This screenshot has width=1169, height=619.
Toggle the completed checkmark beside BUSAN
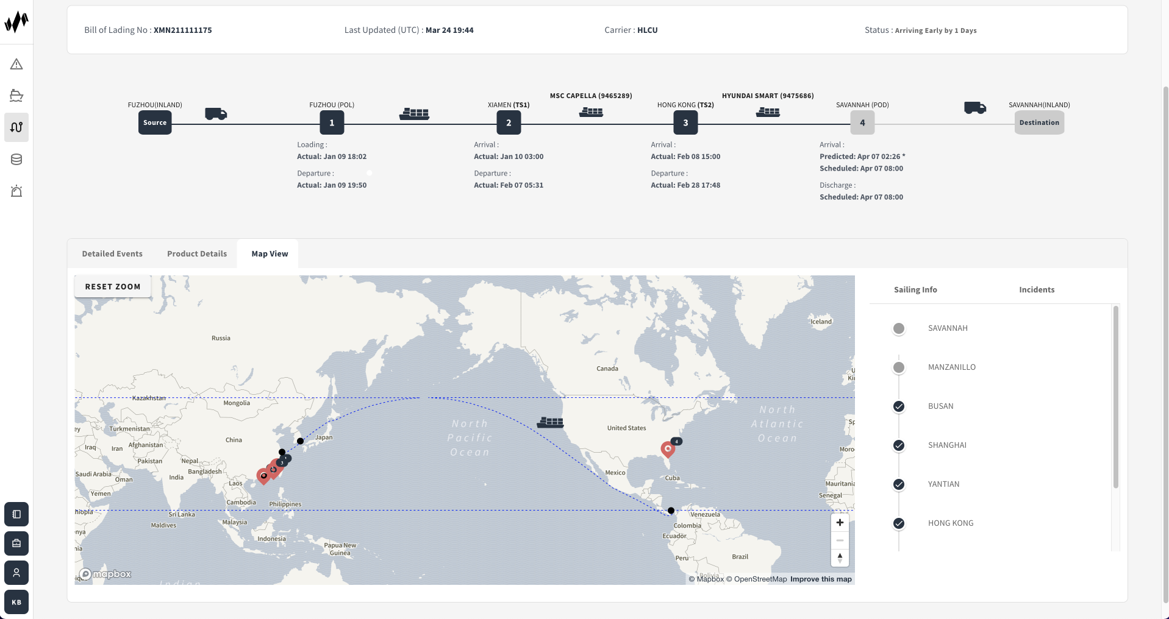tap(898, 406)
